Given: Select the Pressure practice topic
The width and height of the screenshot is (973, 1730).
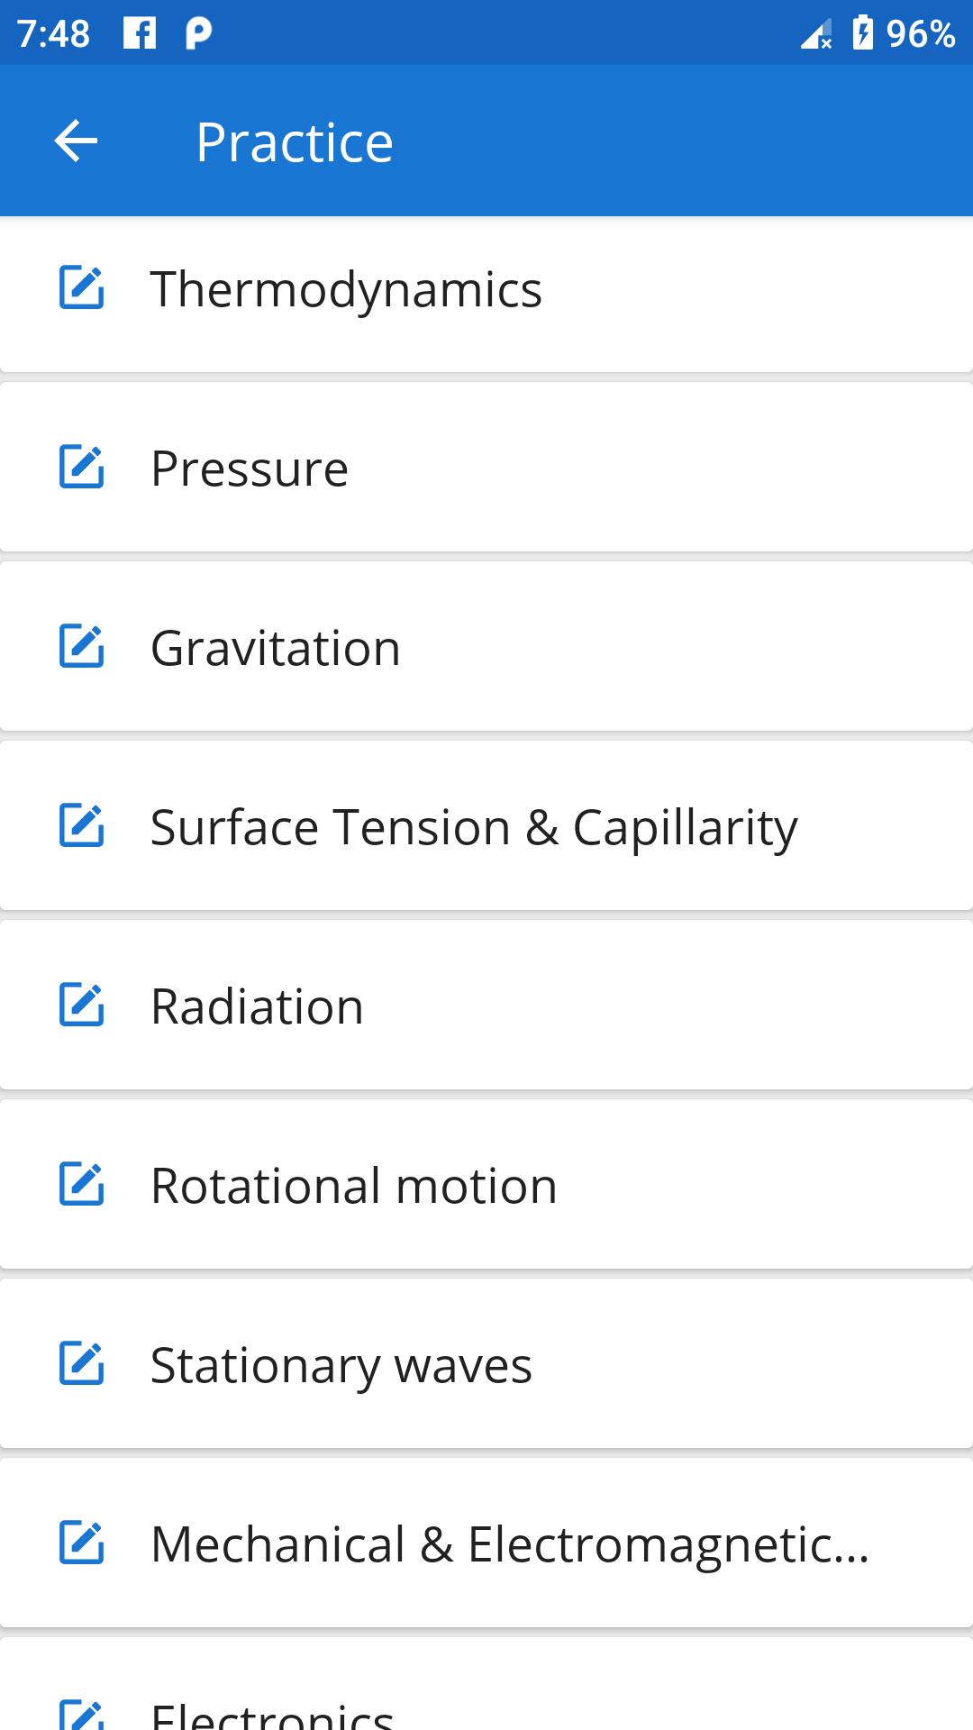Looking at the screenshot, I should coord(250,469).
